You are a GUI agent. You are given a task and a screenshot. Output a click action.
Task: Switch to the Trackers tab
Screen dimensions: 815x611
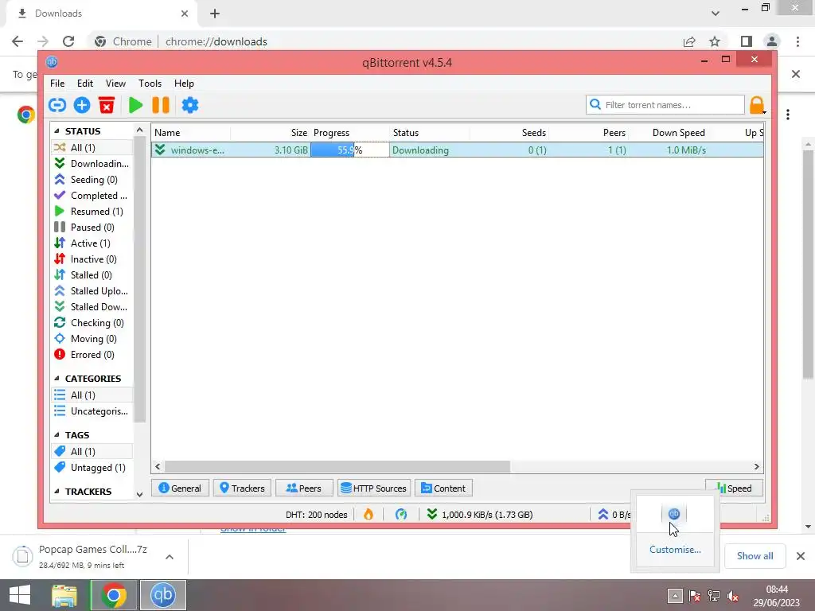tap(242, 488)
